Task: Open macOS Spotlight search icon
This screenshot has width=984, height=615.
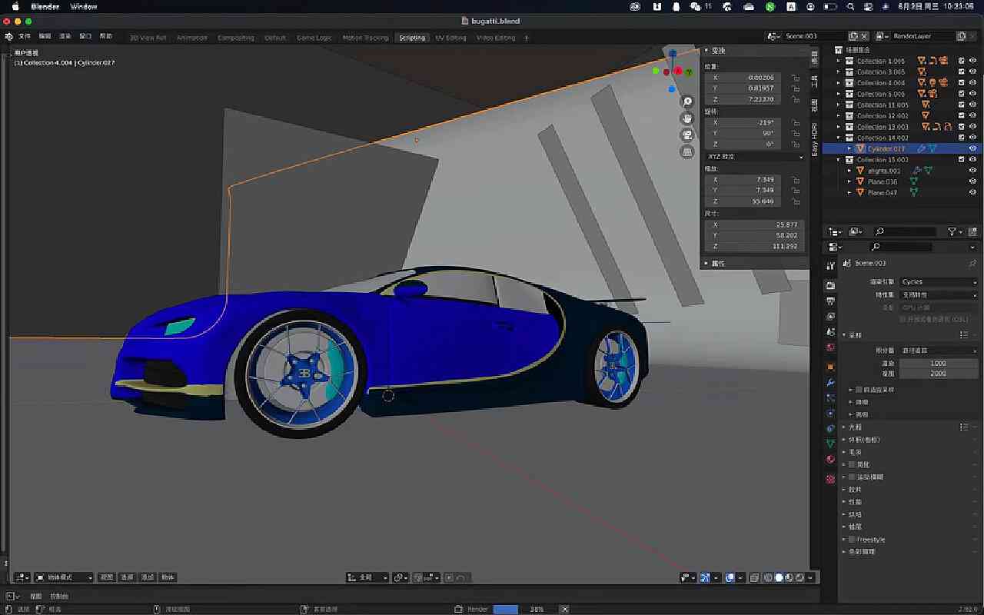Action: pyautogui.click(x=851, y=6)
